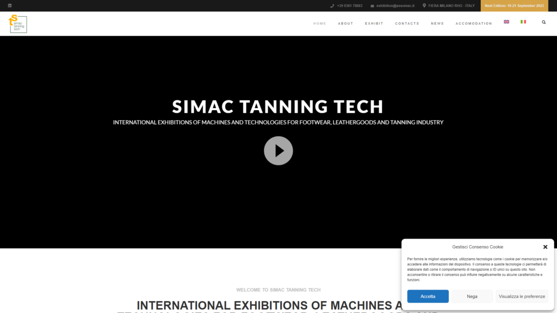Open the Exhibit menu item
Screen dimensions: 557x313
click(x=374, y=23)
